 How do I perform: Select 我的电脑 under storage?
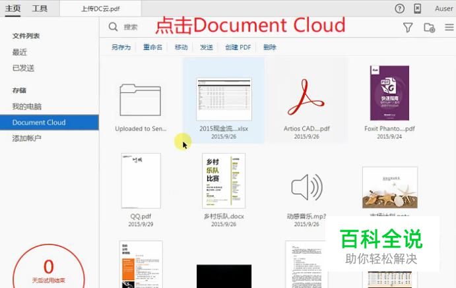(x=27, y=107)
